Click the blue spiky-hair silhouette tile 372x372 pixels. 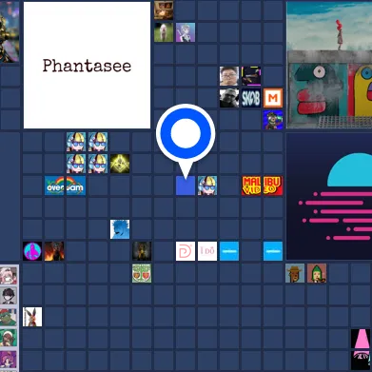pos(120,229)
